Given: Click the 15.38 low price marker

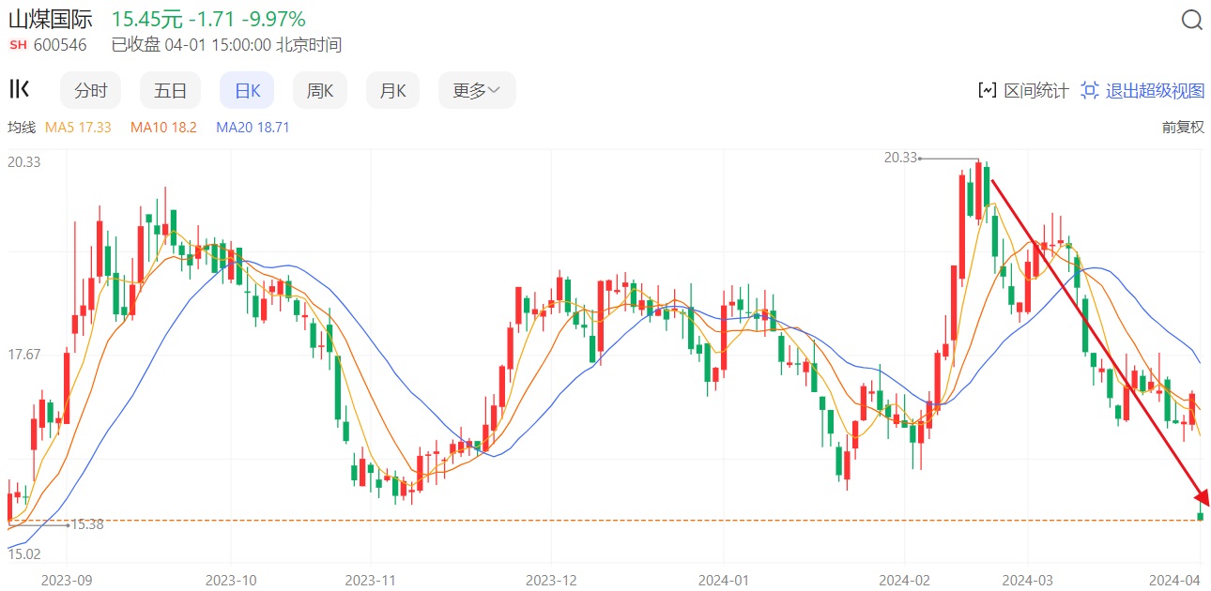Looking at the screenshot, I should [87, 524].
